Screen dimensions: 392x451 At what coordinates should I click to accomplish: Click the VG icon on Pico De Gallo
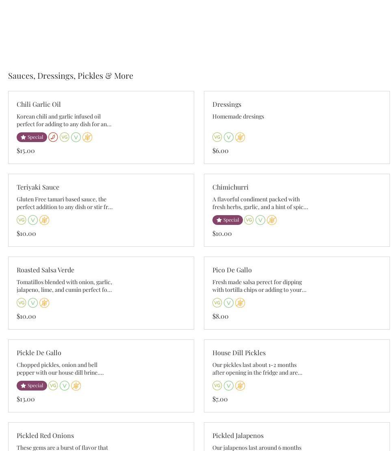[x=217, y=303]
